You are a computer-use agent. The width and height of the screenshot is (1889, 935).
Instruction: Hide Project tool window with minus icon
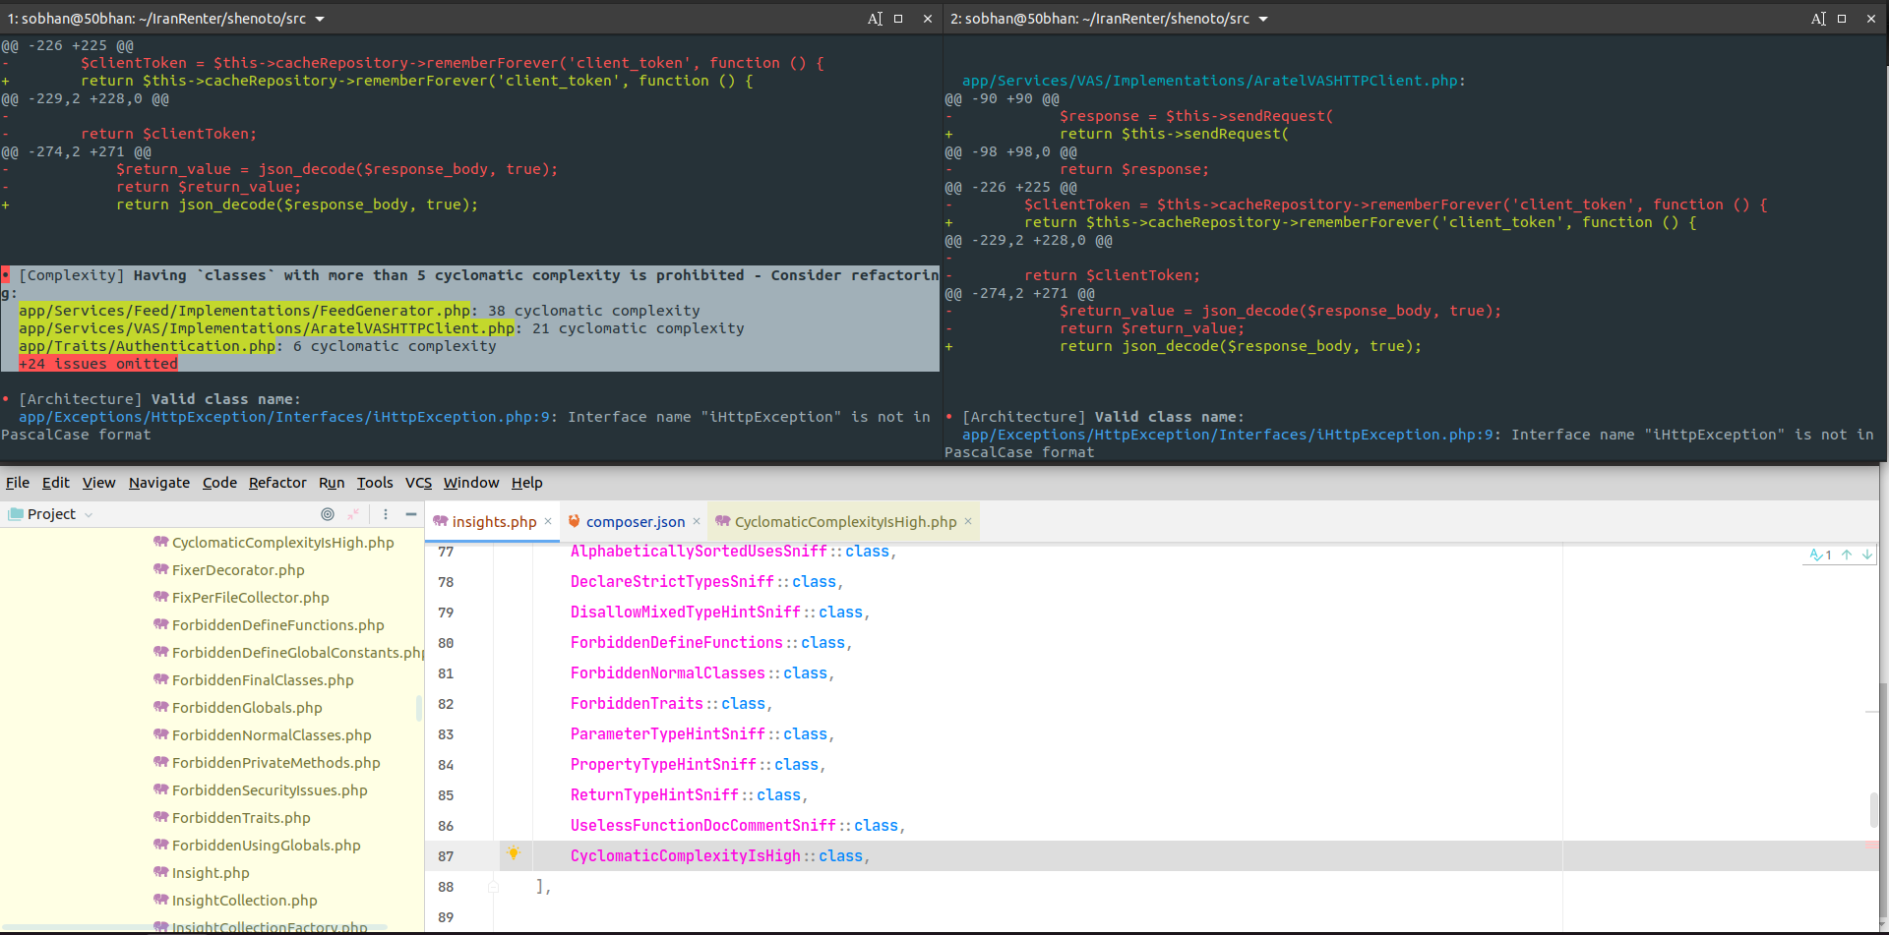[412, 513]
